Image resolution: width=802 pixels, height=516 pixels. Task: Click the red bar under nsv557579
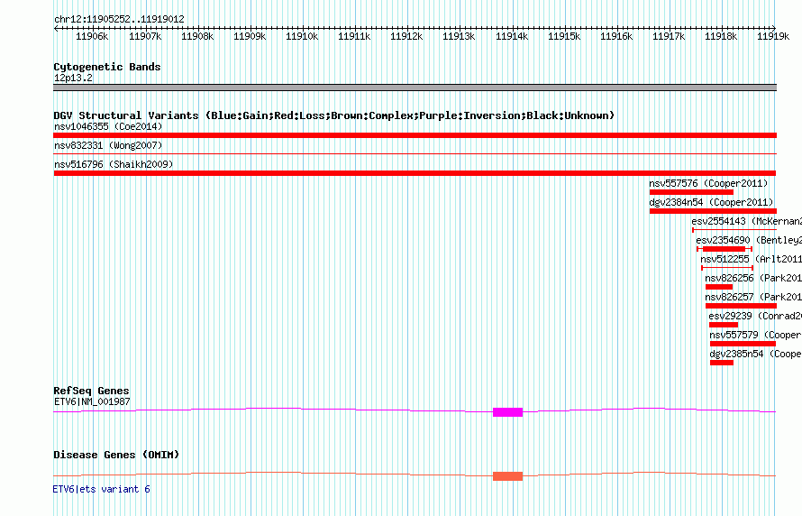point(743,344)
